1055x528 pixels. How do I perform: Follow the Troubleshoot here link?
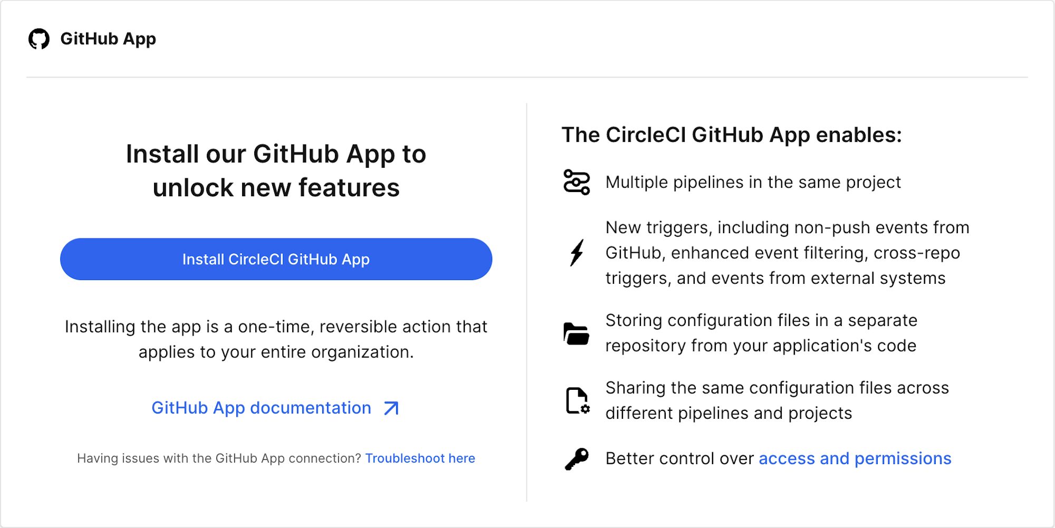[420, 458]
